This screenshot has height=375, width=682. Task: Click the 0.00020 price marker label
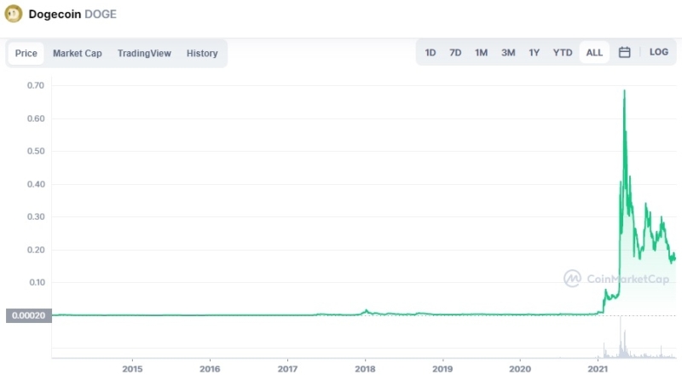click(x=29, y=315)
